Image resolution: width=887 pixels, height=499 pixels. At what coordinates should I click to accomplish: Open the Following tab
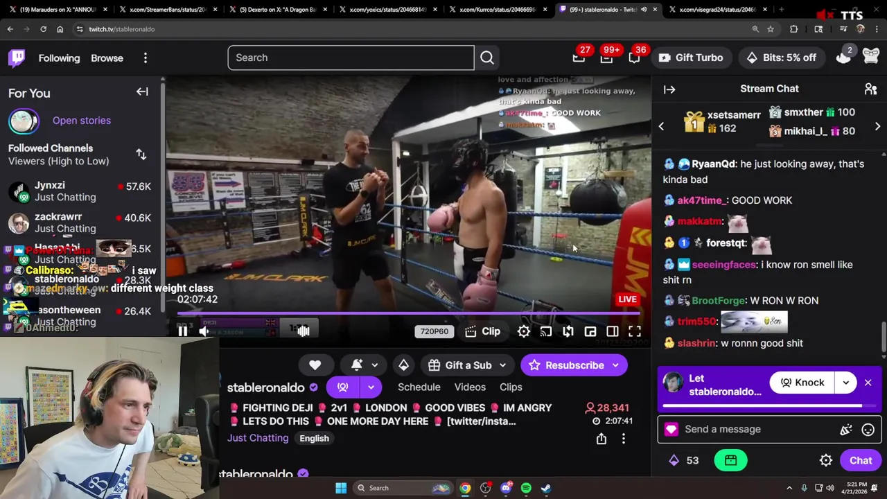point(59,58)
